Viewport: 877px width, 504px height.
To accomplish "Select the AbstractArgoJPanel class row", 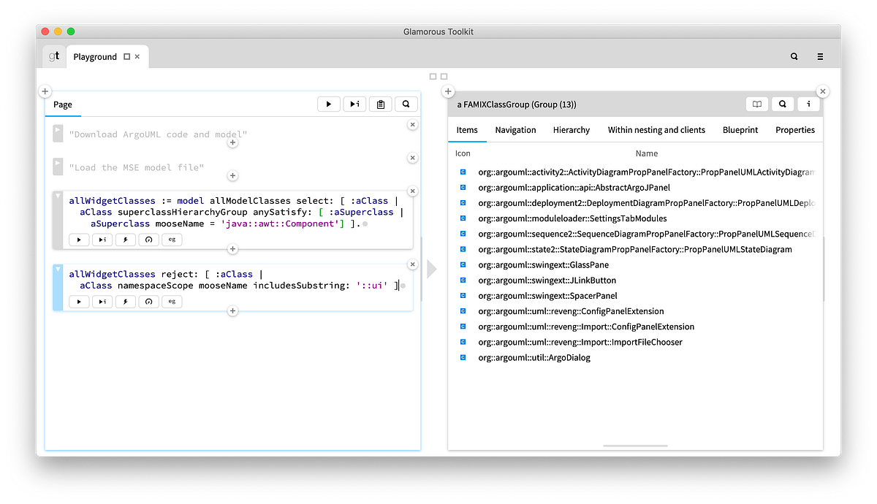I will pyautogui.click(x=635, y=188).
